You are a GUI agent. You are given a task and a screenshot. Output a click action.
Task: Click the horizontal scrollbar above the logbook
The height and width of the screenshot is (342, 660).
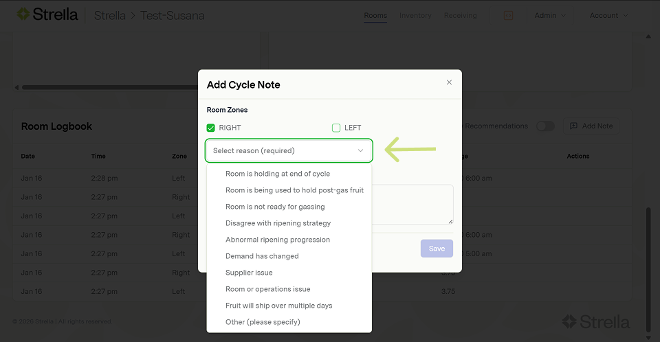tap(110, 87)
